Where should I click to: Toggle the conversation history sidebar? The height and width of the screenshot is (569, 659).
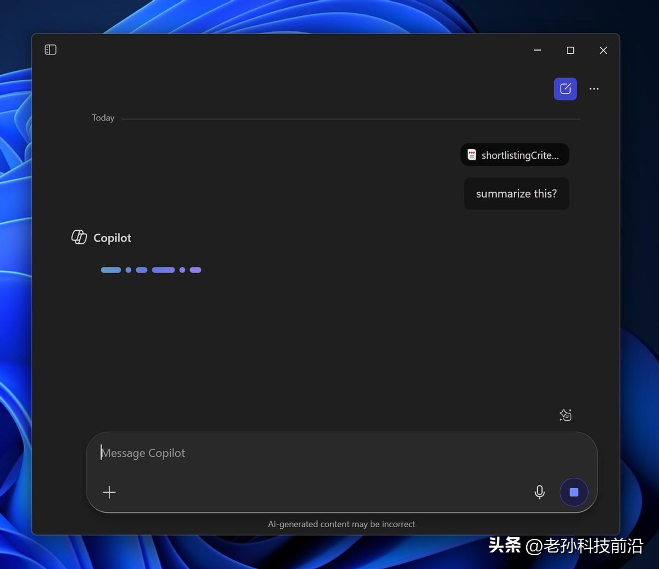click(51, 49)
